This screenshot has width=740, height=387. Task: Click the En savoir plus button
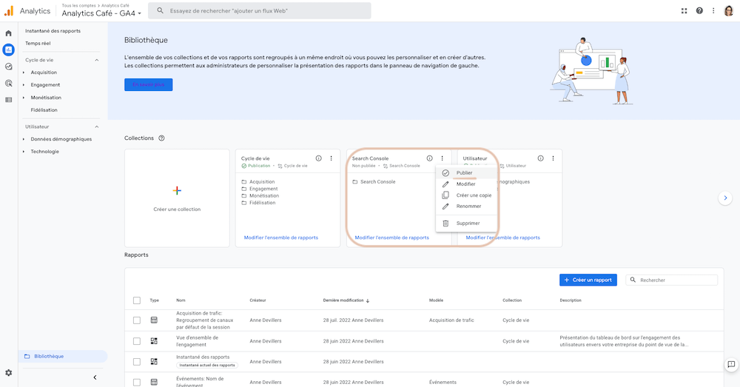[148, 84]
